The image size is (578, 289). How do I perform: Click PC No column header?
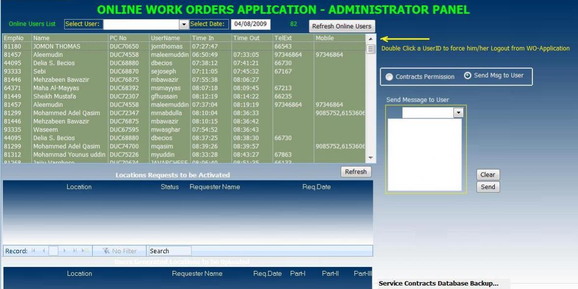[118, 38]
